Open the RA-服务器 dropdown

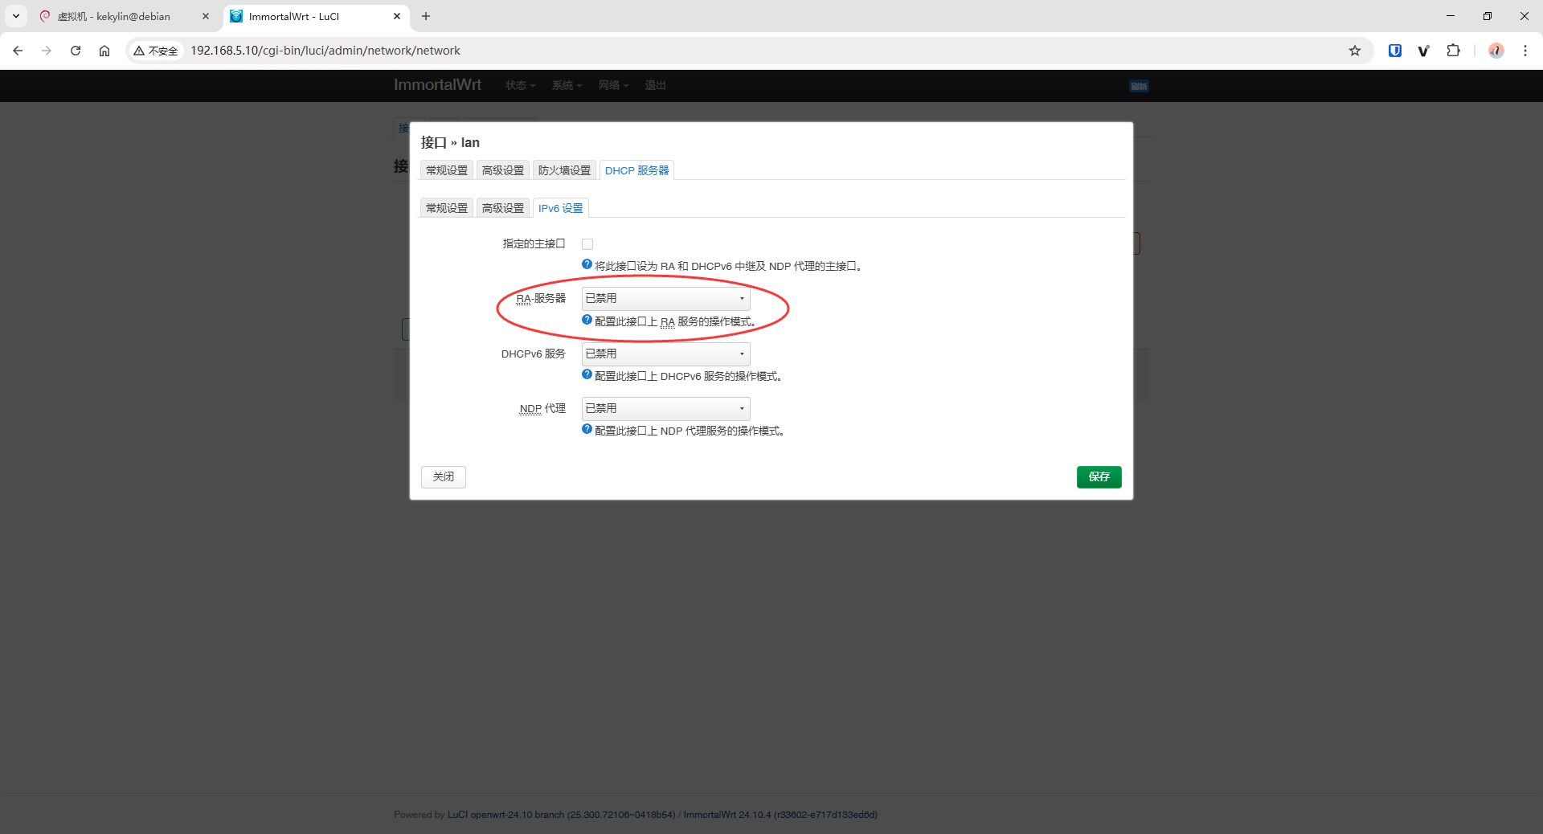(665, 298)
